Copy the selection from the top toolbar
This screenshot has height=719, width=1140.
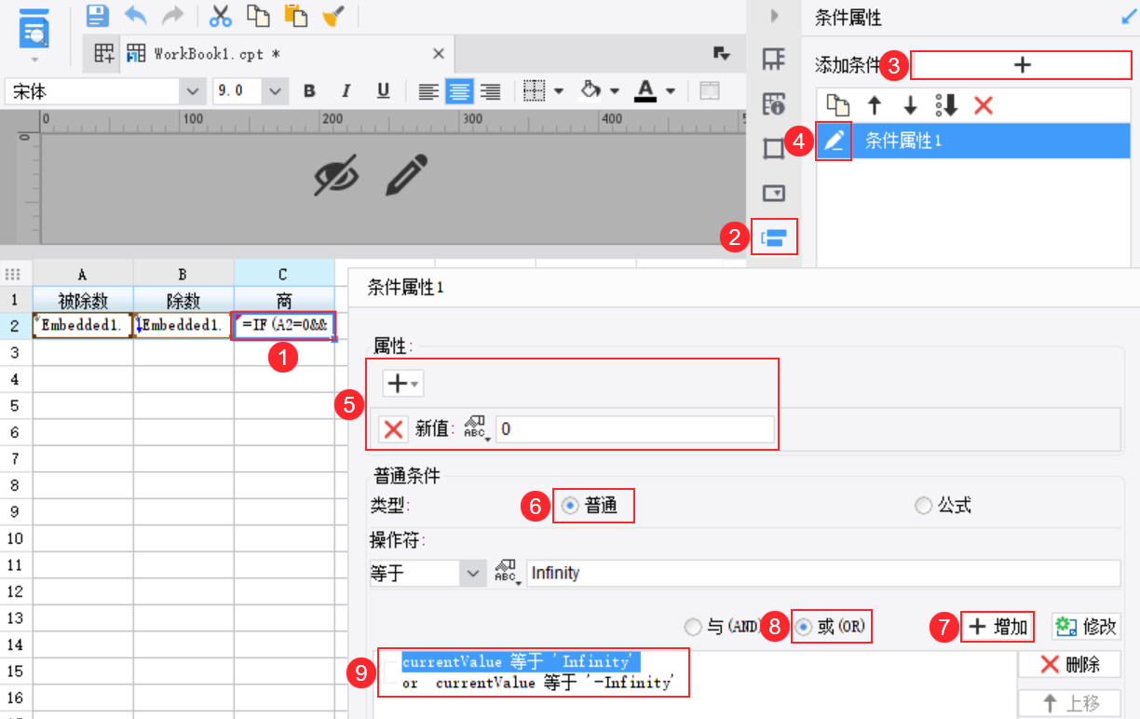coord(258,15)
